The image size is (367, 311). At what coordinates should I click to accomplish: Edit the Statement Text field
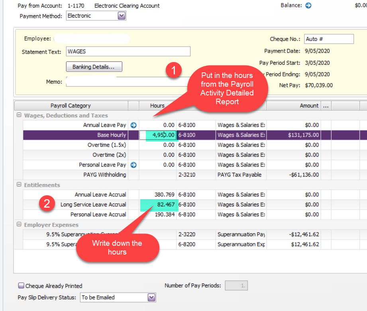tap(128, 51)
